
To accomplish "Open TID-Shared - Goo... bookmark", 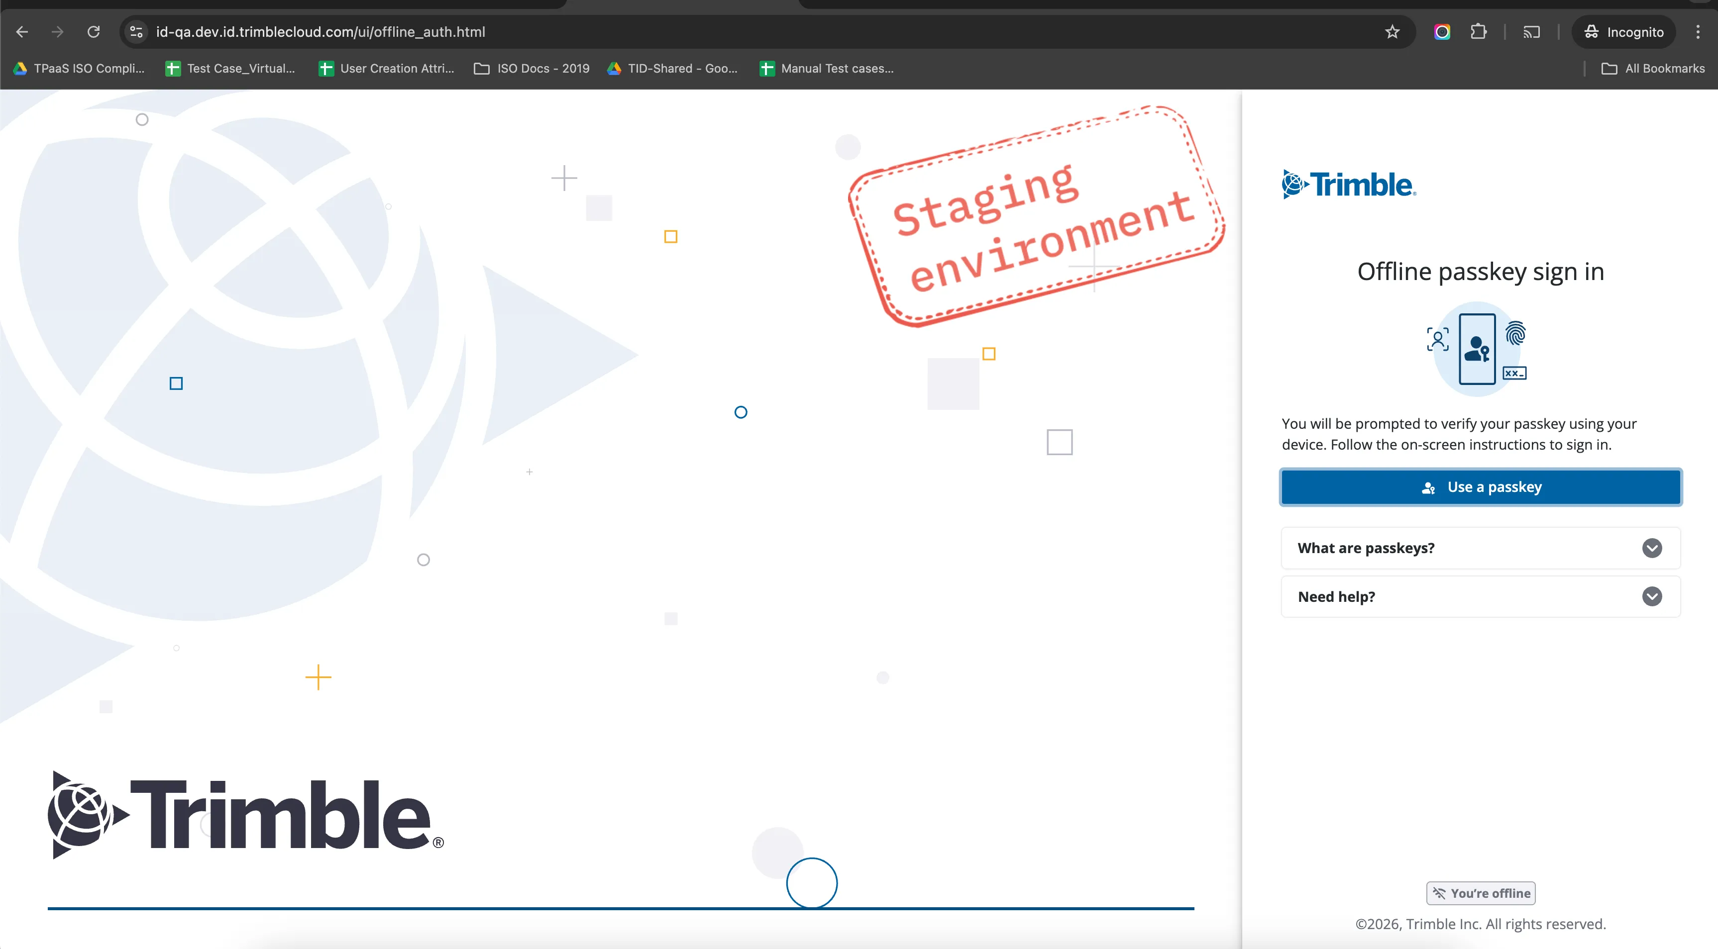I will pos(672,69).
